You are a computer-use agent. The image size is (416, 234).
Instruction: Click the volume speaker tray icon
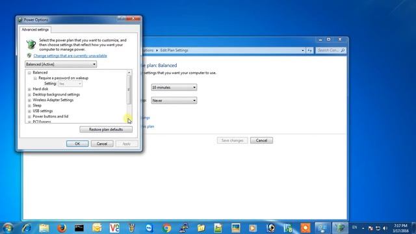tap(385, 228)
